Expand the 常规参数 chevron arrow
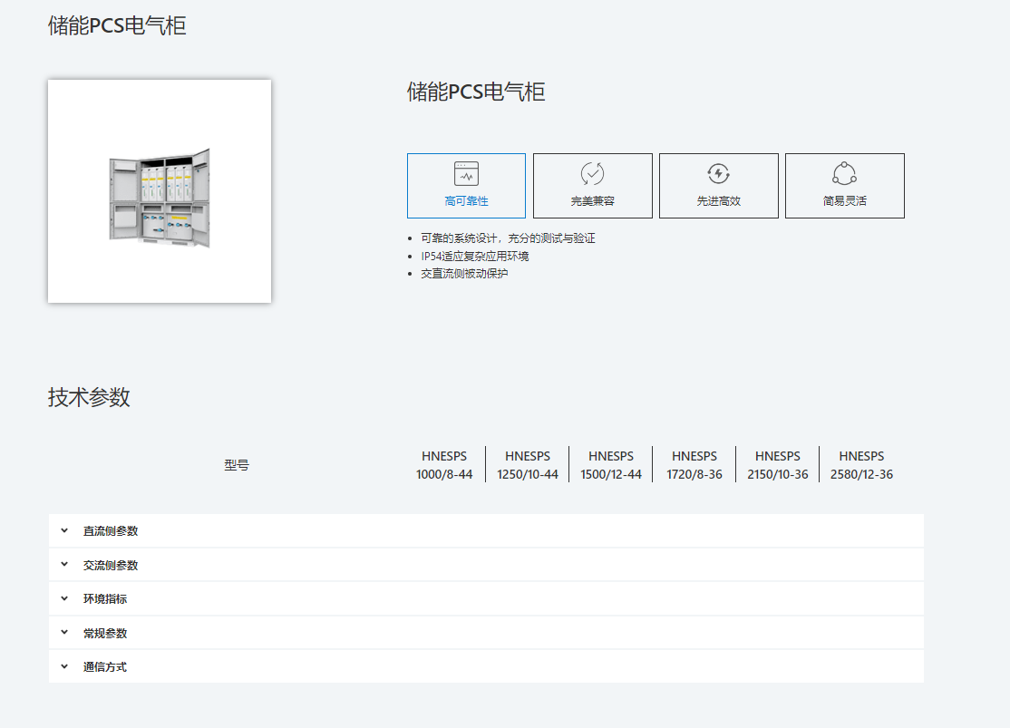 tap(64, 632)
